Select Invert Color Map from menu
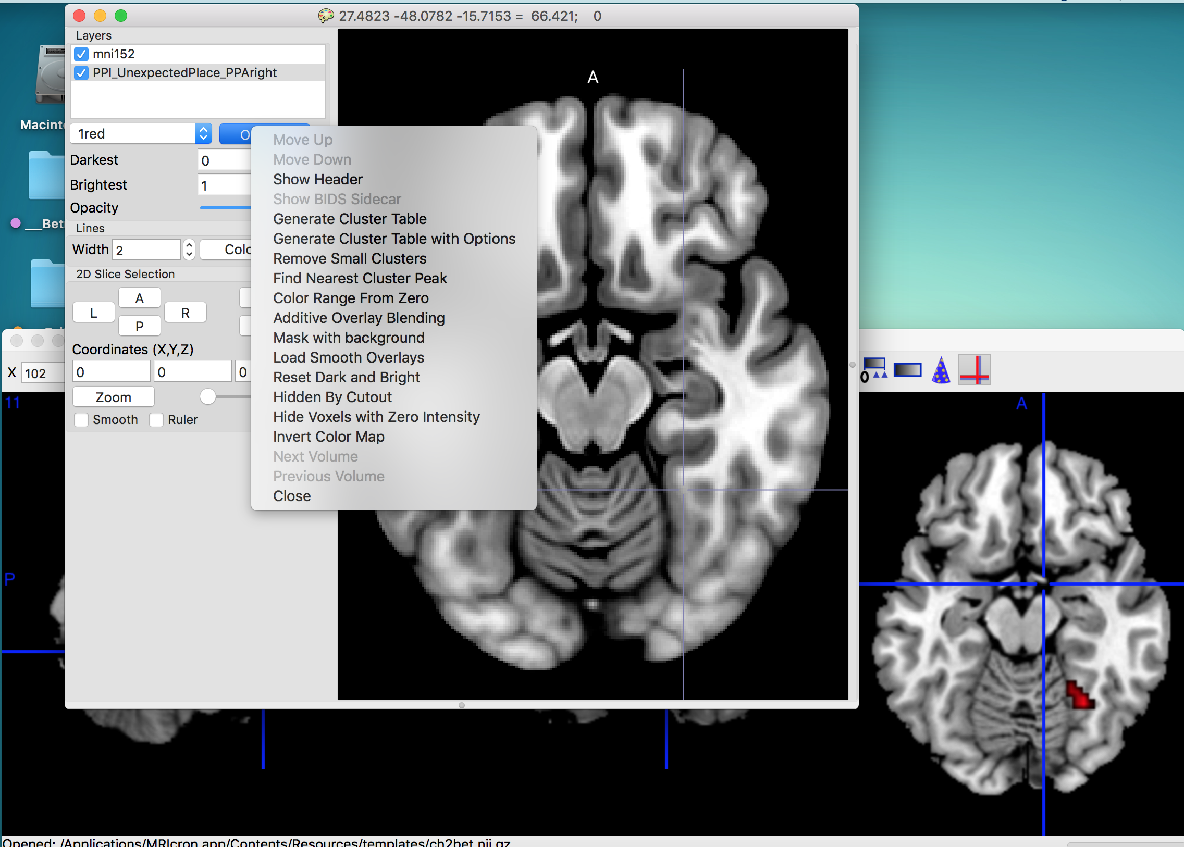The width and height of the screenshot is (1184, 847). click(329, 437)
